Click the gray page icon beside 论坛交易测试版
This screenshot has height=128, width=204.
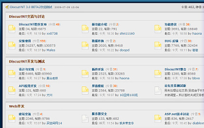tap(158, 91)
